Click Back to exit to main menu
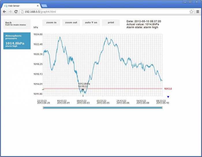Viewport: 202px width, 157px height. (x=17, y=24)
